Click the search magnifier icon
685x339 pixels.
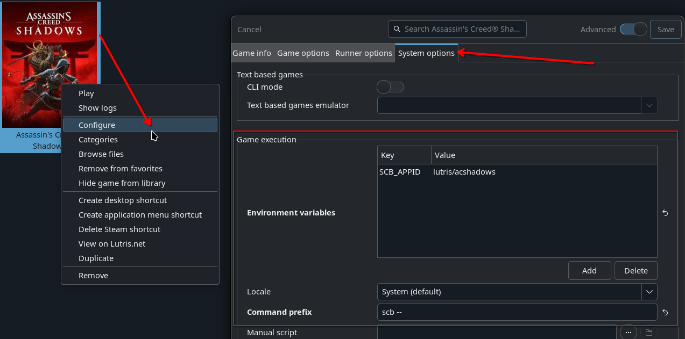coord(397,29)
